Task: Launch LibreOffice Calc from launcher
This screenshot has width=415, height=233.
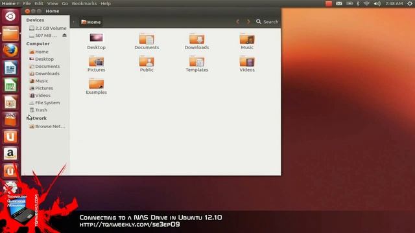Action: 10,85
